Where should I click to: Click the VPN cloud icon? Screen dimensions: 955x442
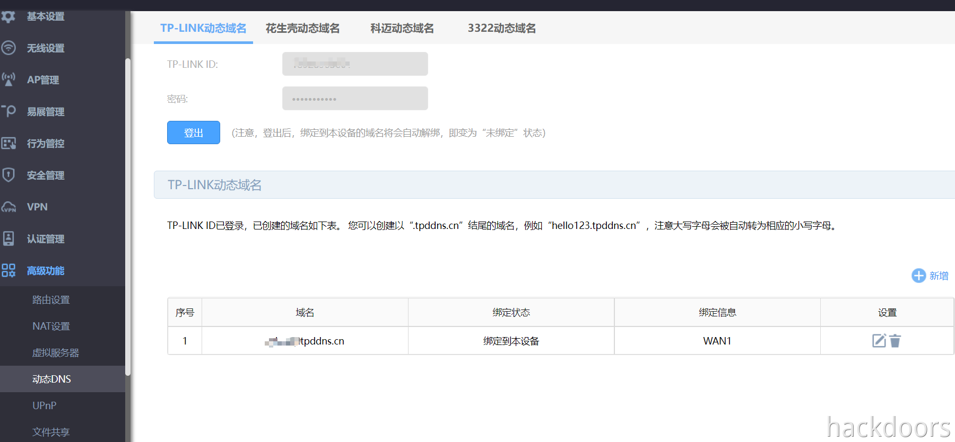click(8, 207)
